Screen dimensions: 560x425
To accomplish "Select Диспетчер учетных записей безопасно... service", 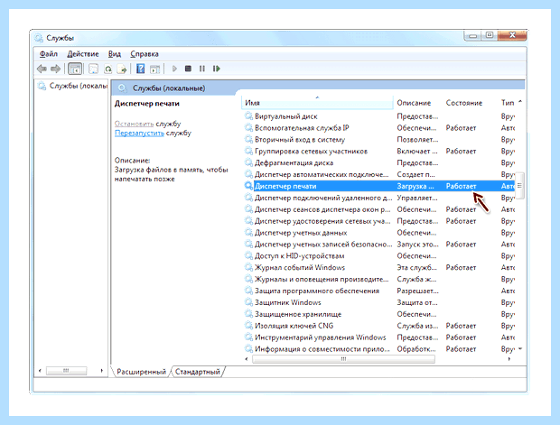I will tap(323, 244).
